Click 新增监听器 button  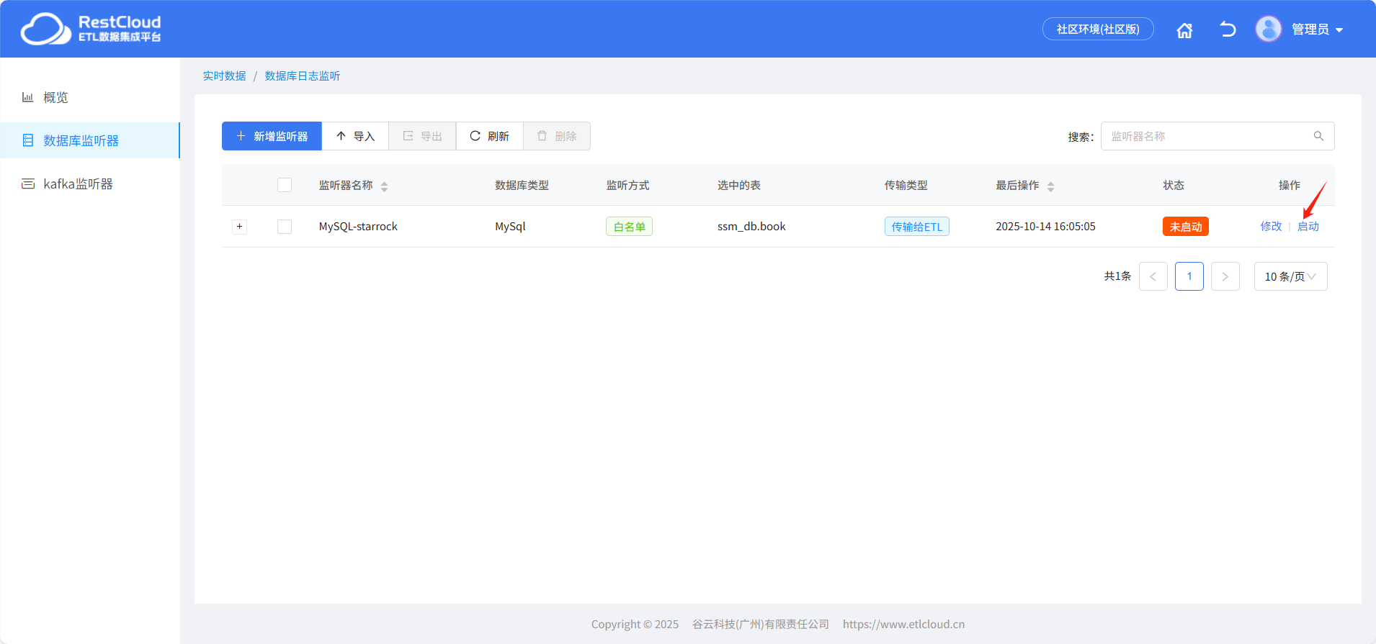[272, 136]
